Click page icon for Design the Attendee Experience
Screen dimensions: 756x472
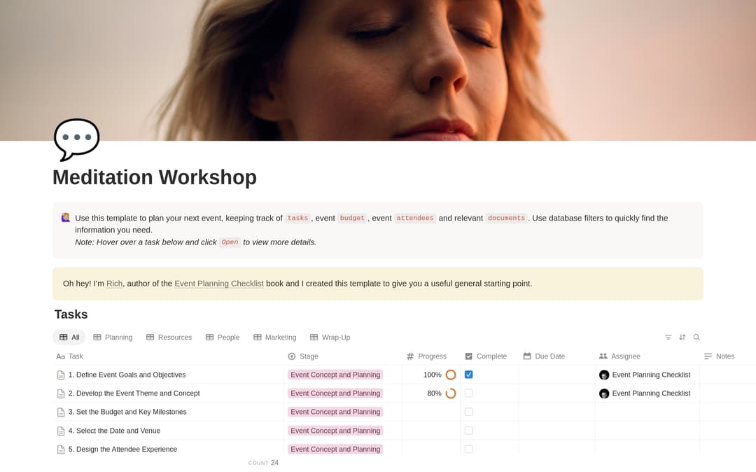pyautogui.click(x=61, y=450)
